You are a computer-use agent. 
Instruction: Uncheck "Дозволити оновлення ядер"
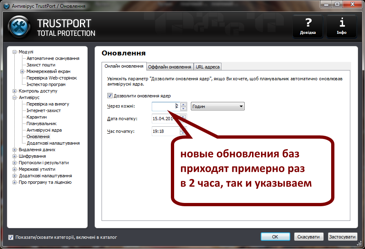109,96
